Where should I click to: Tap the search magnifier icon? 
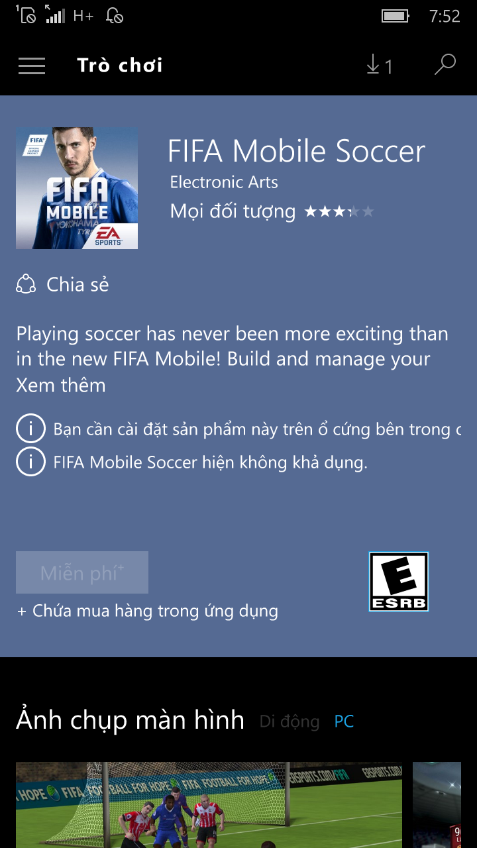pos(445,65)
